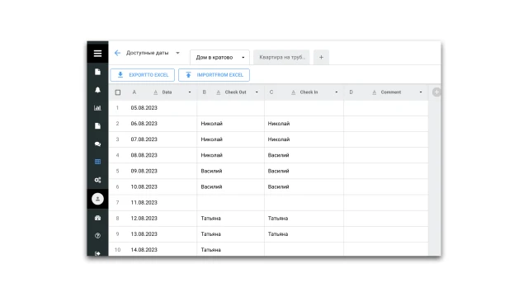Click the Export to Excel button
Viewport: 528px width, 297px height.
[x=143, y=75]
